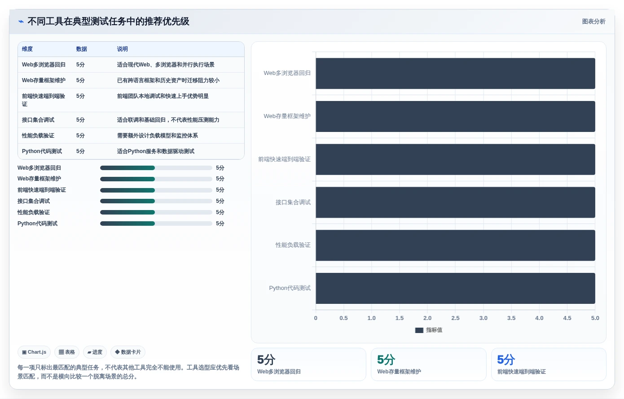Click the chart title 不同工具在典型测试任务中的推荐优先级
Screen dimensions: 624x399
(108, 22)
